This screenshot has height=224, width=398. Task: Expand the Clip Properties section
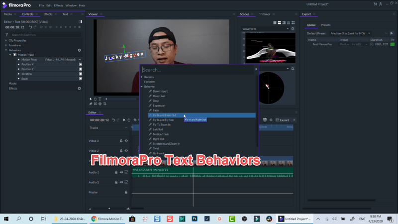6,40
